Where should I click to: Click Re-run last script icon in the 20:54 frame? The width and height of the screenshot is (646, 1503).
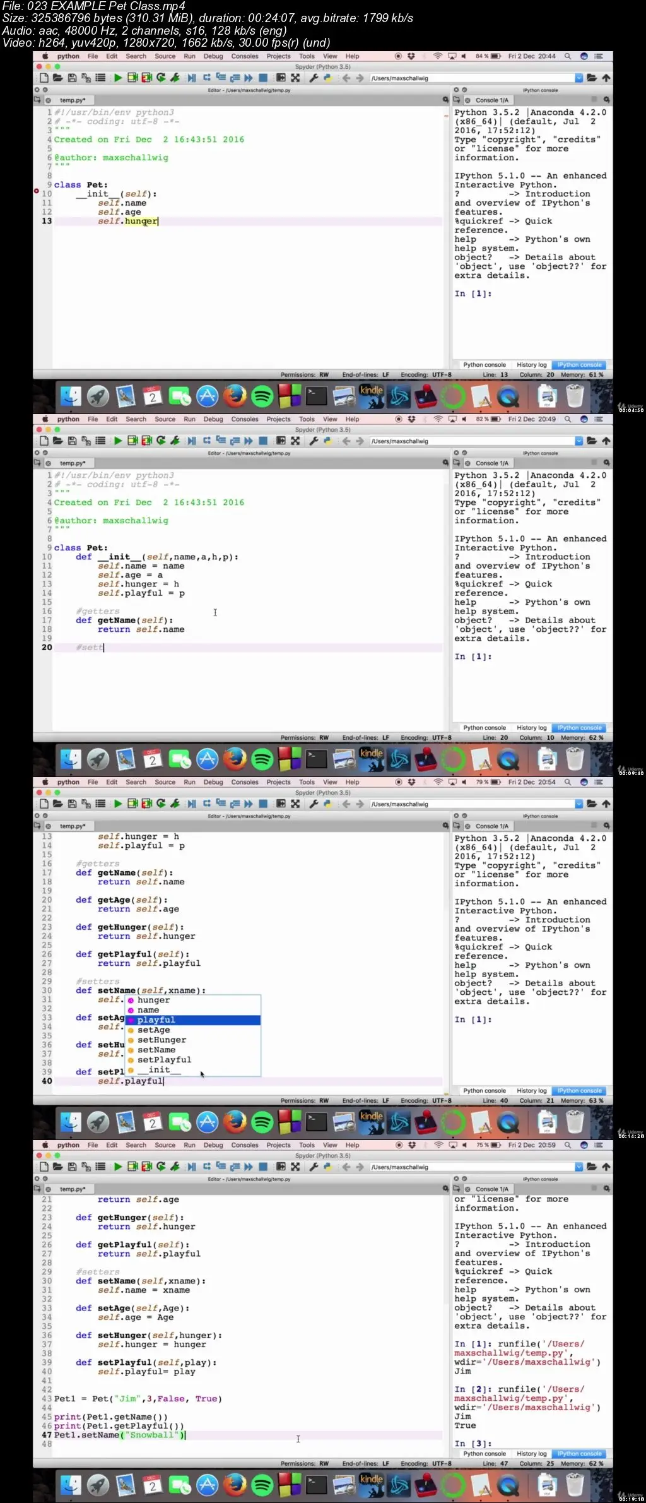[x=161, y=804]
